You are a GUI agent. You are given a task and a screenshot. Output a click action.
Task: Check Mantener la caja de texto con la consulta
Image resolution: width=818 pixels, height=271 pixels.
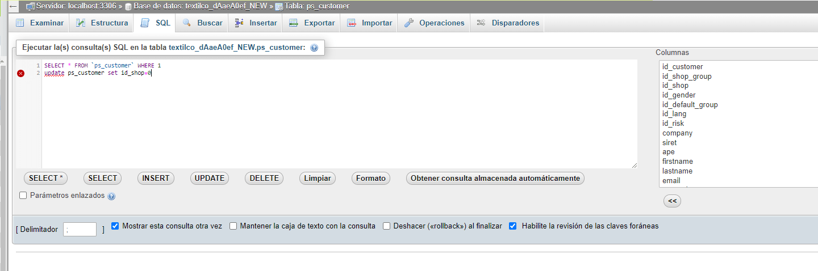(x=233, y=226)
